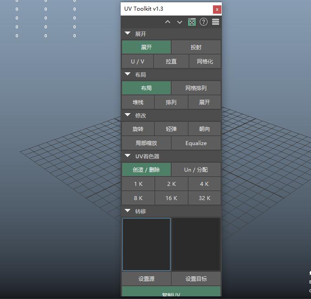
Task: Select the 网格化 button
Action: coord(205,62)
